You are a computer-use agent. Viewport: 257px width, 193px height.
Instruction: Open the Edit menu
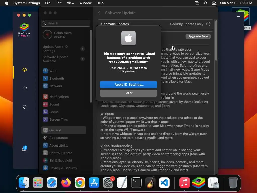(x=58, y=3)
